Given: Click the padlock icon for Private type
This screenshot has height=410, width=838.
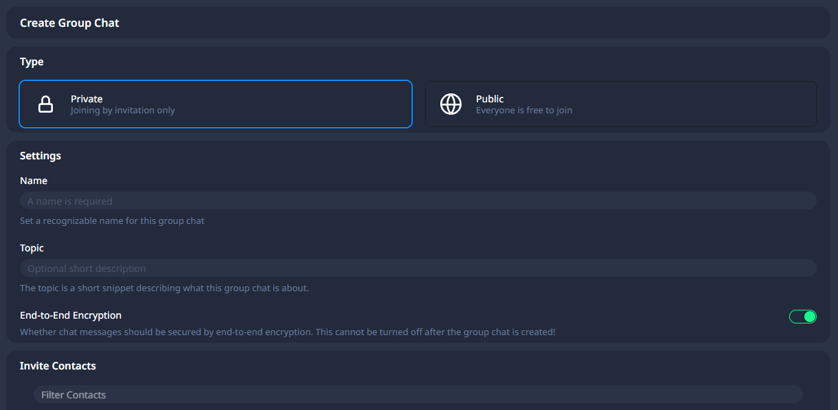Looking at the screenshot, I should click(x=45, y=104).
